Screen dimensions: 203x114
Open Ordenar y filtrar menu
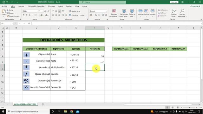tap(174, 13)
